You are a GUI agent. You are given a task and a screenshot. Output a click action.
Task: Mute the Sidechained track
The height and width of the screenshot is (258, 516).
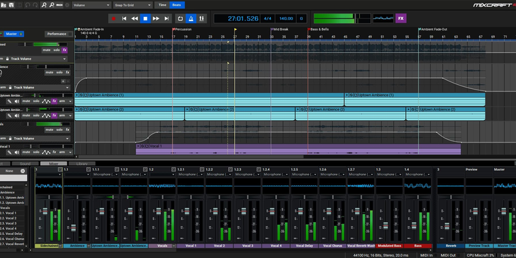(x=46, y=50)
